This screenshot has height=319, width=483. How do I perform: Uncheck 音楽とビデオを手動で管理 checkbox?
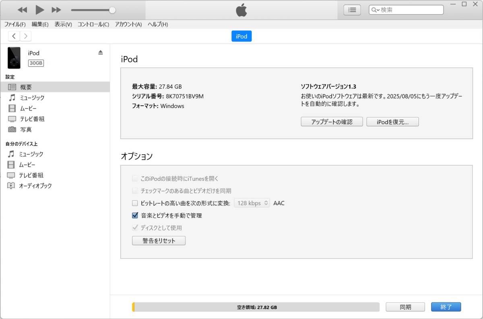pos(135,215)
